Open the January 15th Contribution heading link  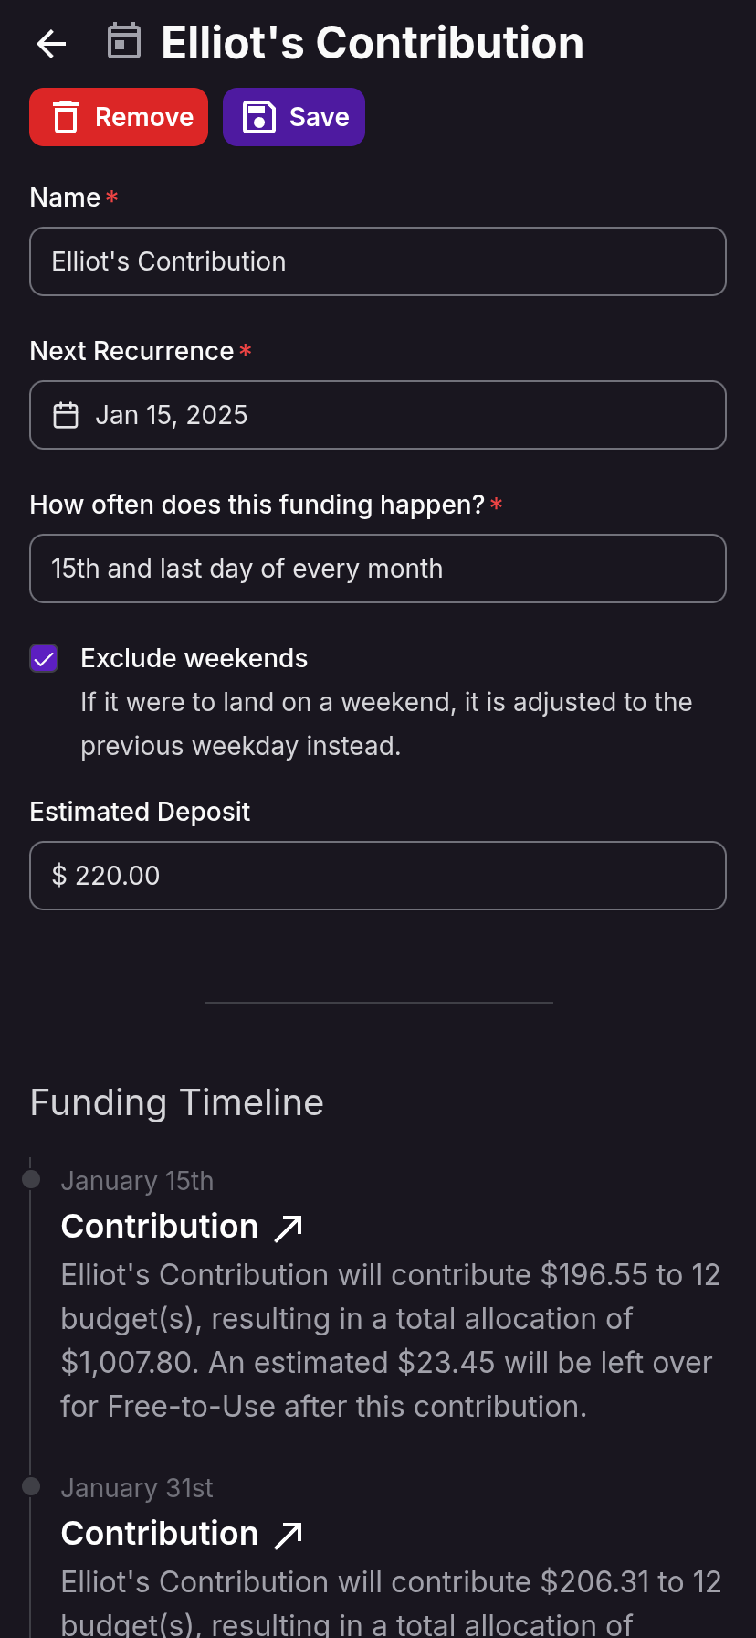(160, 1227)
